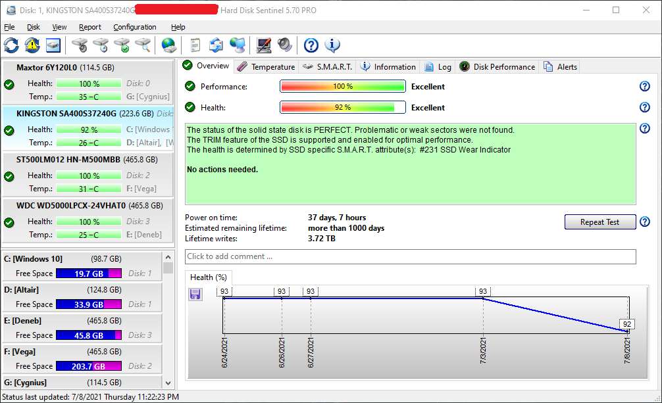662x403 pixels.
Task: Click the blue question mark Help toolbar icon
Action: (311, 45)
